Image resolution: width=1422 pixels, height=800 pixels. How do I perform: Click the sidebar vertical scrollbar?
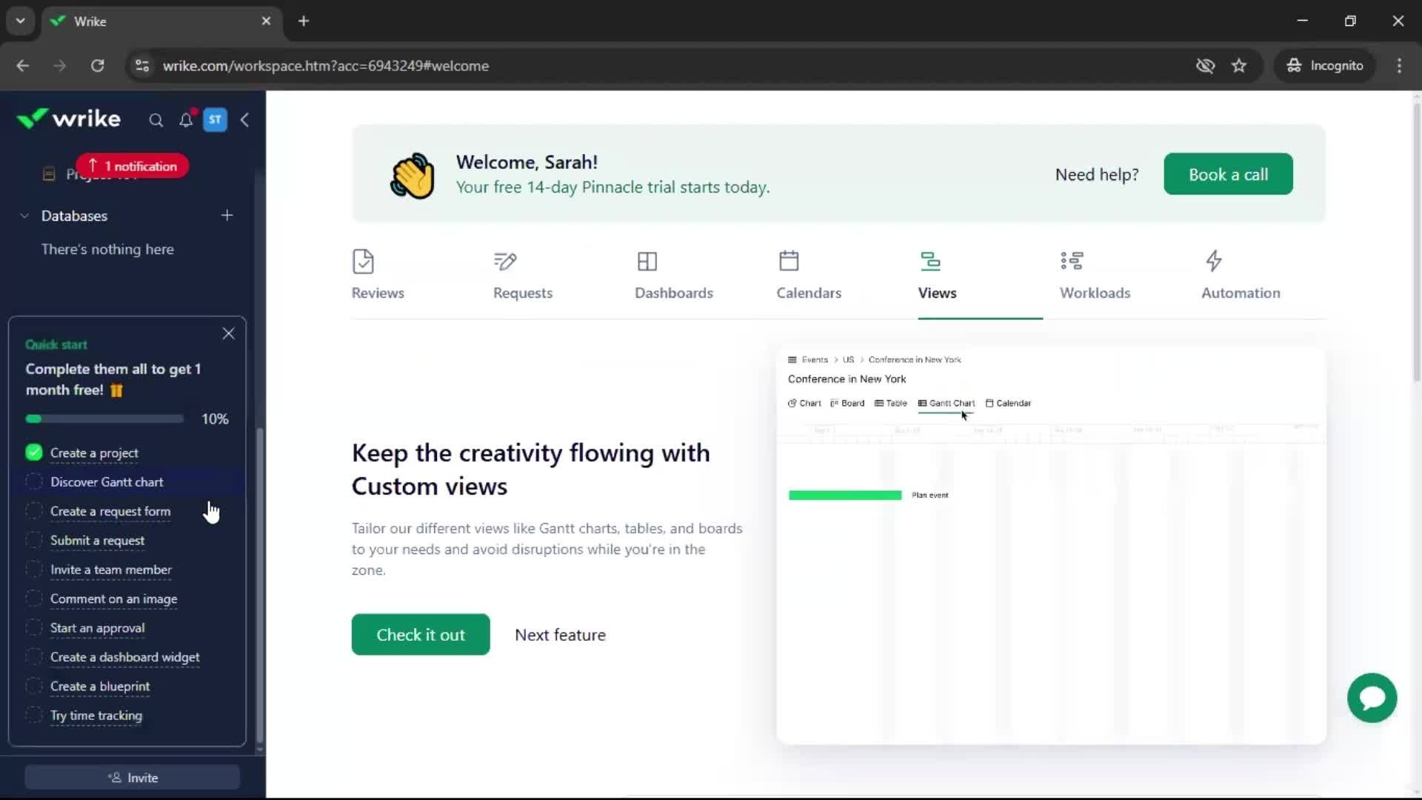[x=259, y=585]
